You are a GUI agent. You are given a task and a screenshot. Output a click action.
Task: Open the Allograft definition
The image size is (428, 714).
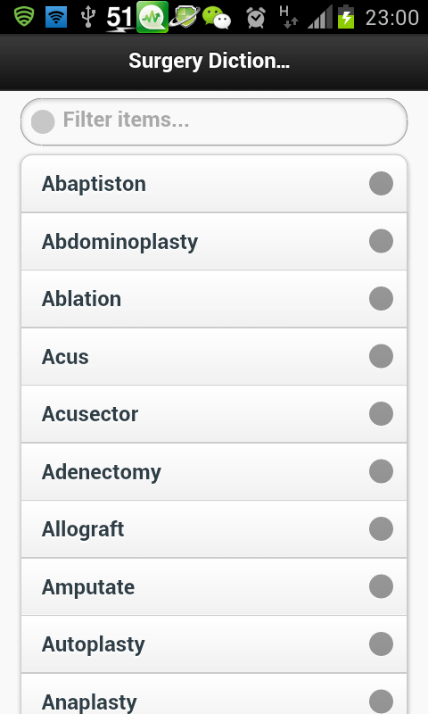[x=214, y=529]
